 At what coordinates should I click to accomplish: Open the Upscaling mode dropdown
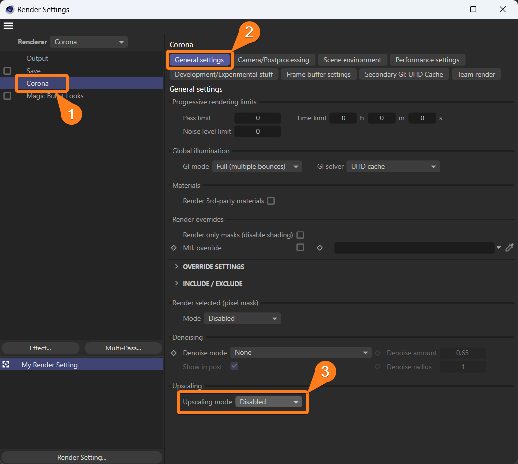269,402
